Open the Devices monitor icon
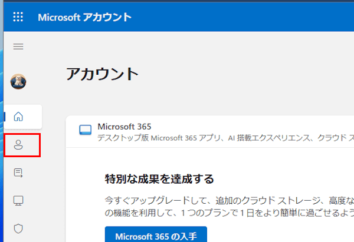The height and width of the screenshot is (242, 354). (x=18, y=201)
